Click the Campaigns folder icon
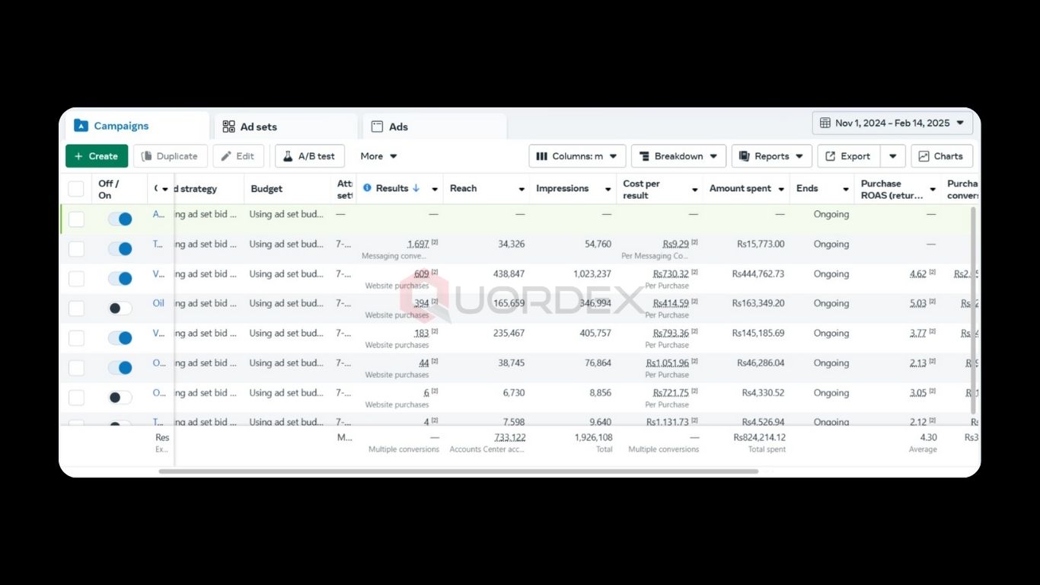Viewport: 1040px width, 585px height. [81, 126]
